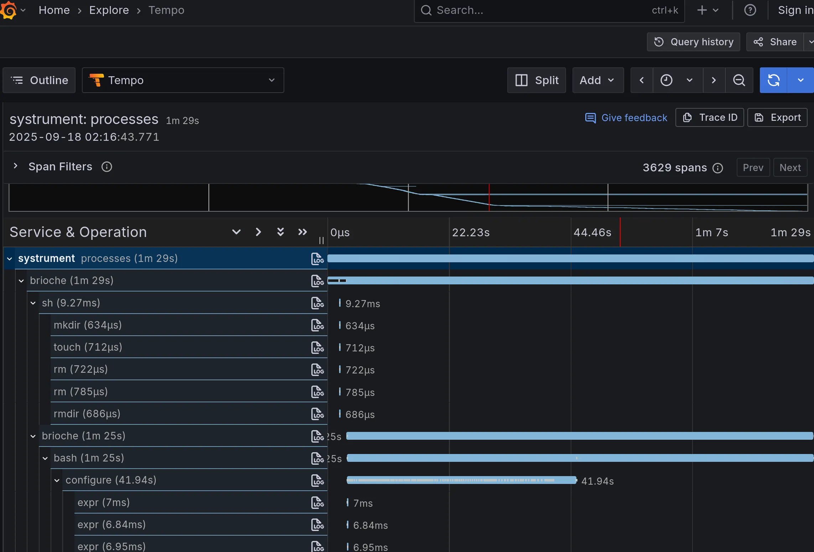This screenshot has width=814, height=552.
Task: Collapse the configure (41.94s) span
Action: [x=57, y=480]
